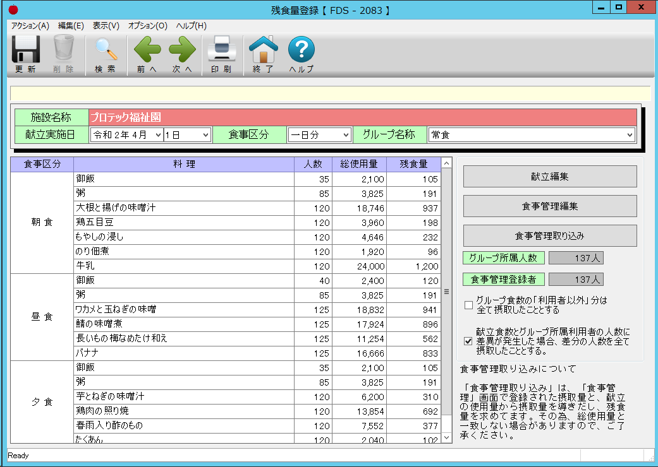
Task: Click the table scrollbar down arrow
Action: (447, 437)
